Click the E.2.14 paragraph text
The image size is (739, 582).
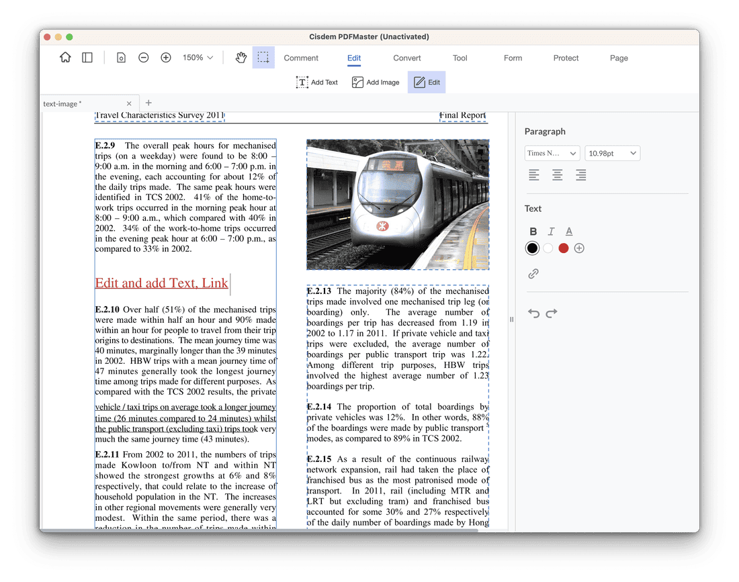click(x=398, y=422)
